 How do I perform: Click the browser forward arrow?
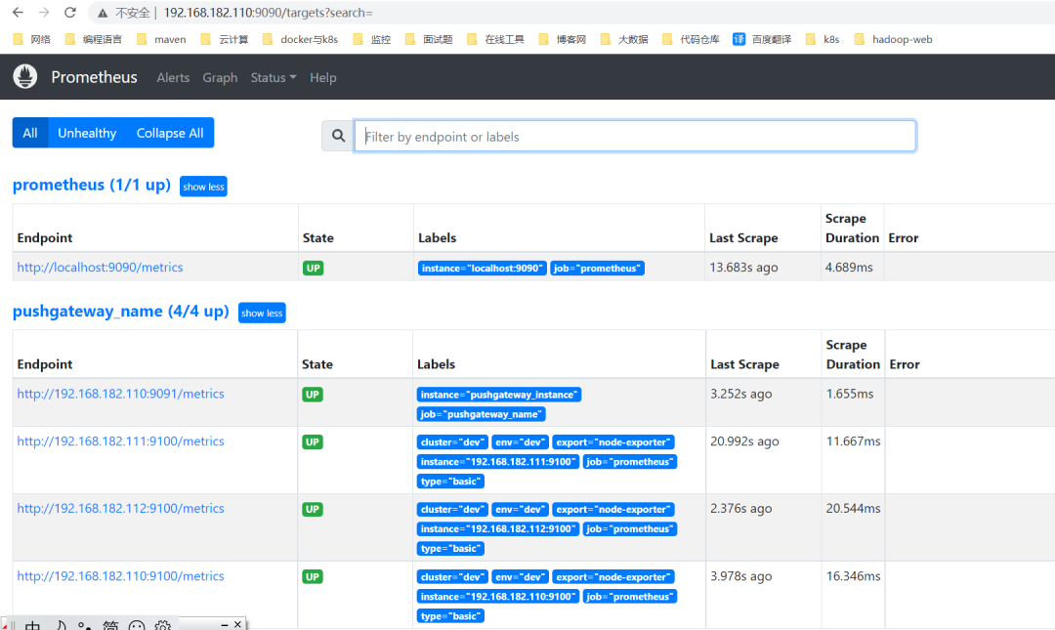(x=44, y=12)
